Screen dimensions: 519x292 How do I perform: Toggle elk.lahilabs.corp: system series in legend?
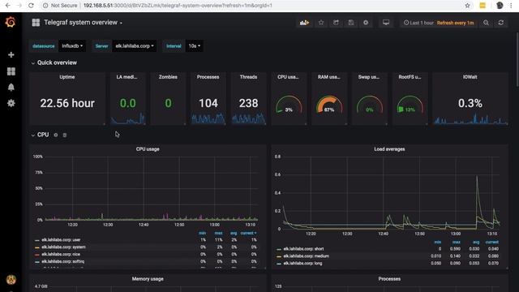(63, 247)
